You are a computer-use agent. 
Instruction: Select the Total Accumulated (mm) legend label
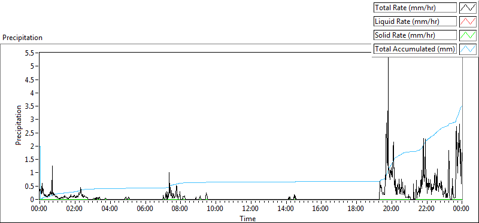(415, 49)
